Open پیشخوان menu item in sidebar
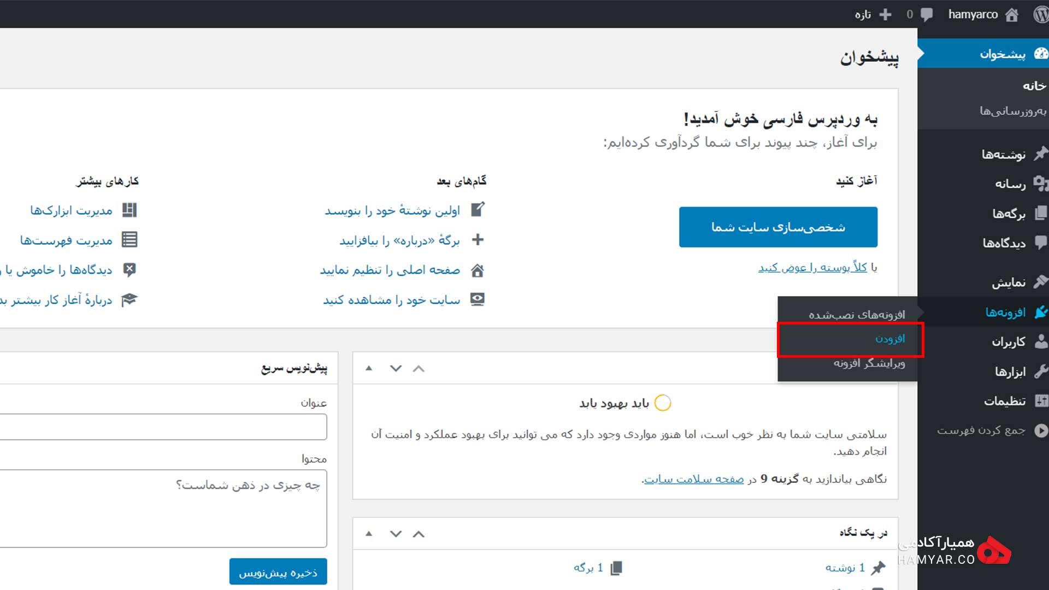 pyautogui.click(x=983, y=54)
